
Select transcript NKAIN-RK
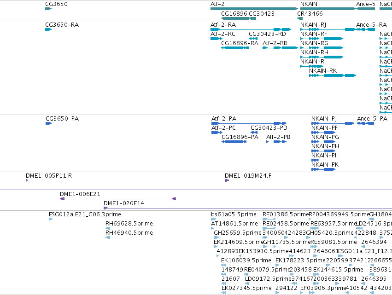pos(323,71)
